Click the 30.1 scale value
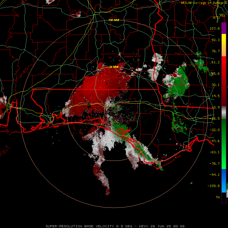228x228 pixels. point(216,85)
